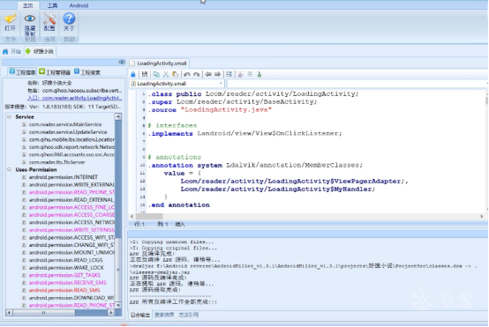Select the 工程管理器 project manager tab
Image resolution: width=489 pixels, height=327 pixels.
pyautogui.click(x=55, y=72)
